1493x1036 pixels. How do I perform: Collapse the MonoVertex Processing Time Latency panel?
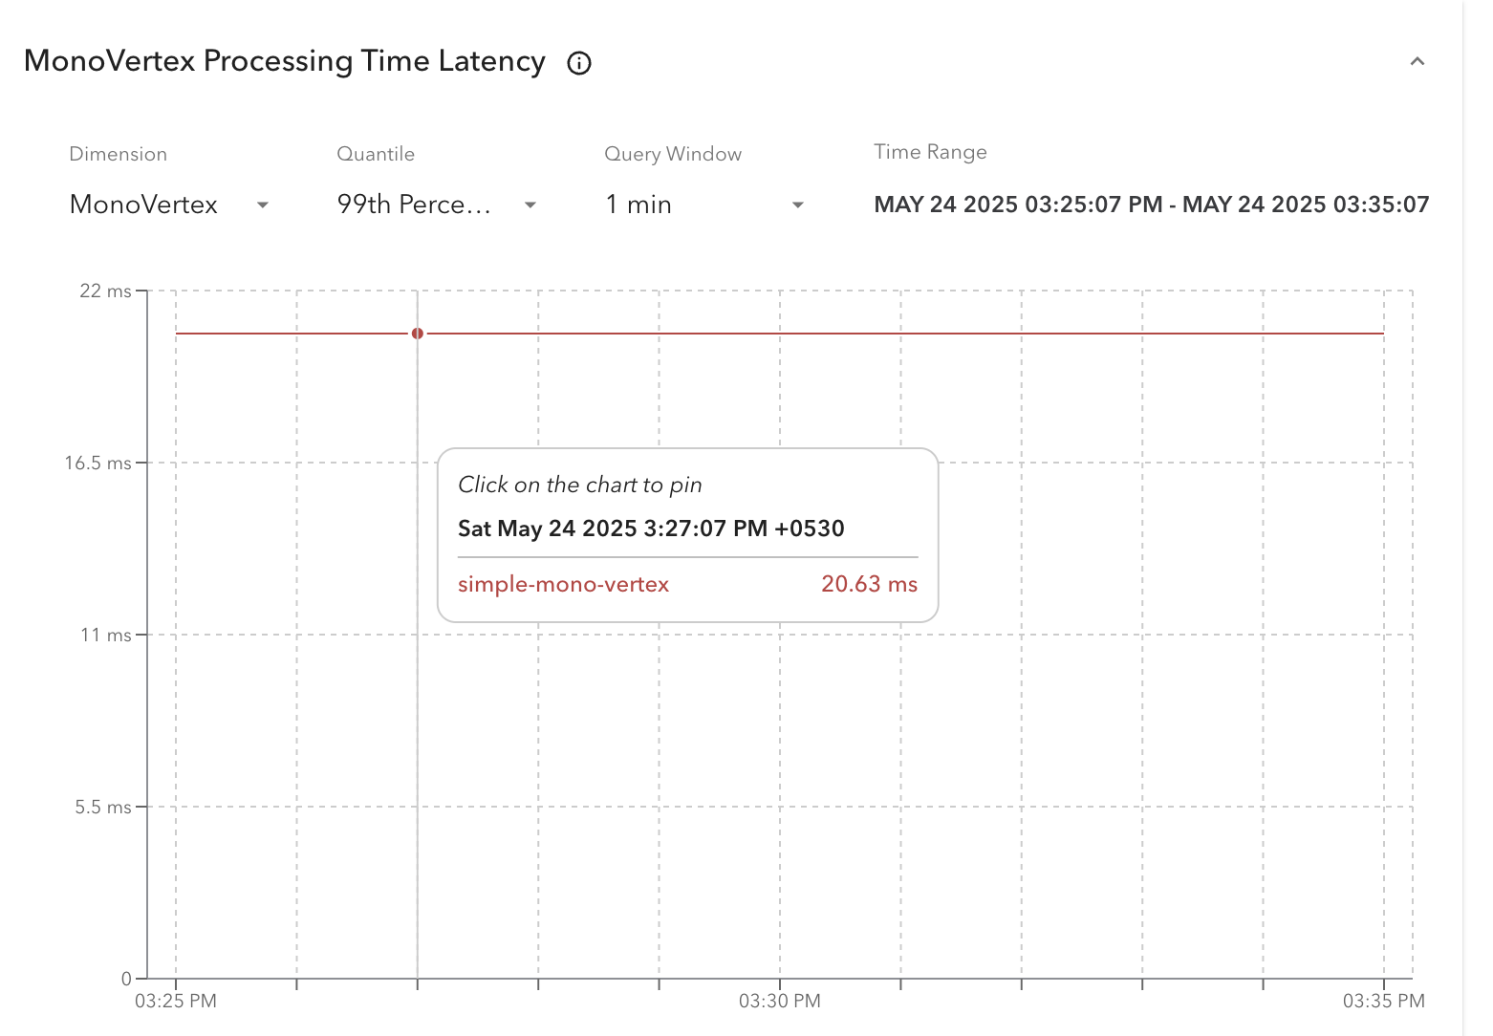(1417, 61)
